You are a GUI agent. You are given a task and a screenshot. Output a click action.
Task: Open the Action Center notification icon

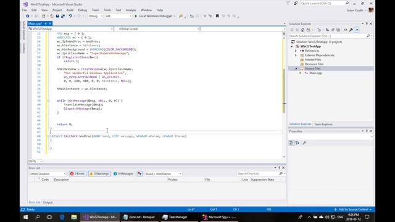click(367, 217)
